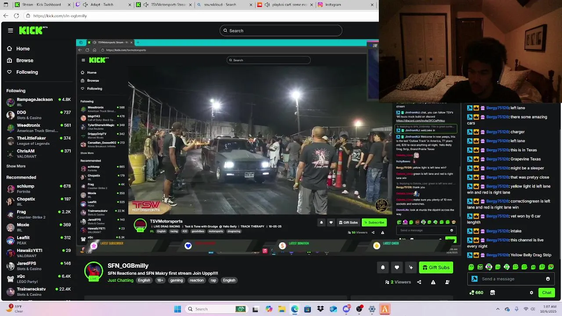Click the Just Chatting category link

point(120,280)
